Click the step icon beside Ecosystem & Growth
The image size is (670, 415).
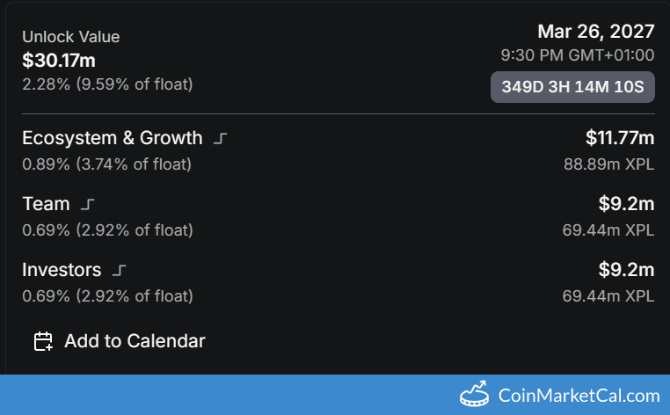click(x=221, y=138)
